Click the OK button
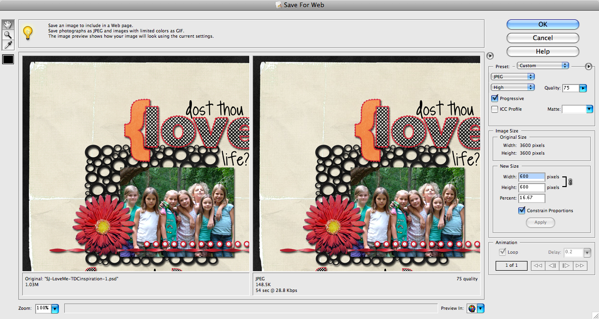599x319 pixels. (x=542, y=25)
